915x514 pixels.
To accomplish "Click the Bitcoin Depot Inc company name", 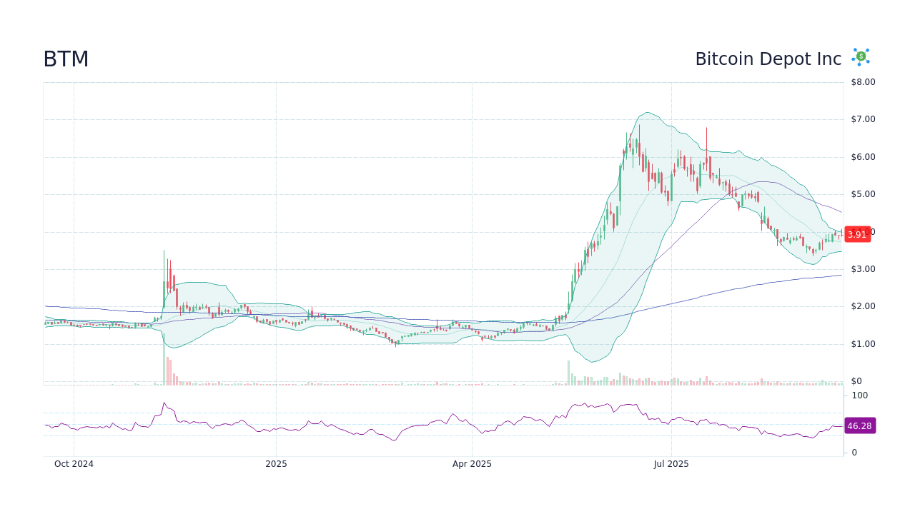I will (768, 59).
